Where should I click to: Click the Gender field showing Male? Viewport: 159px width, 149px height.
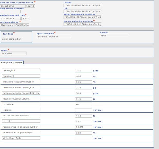pyautogui.click(x=114, y=36)
